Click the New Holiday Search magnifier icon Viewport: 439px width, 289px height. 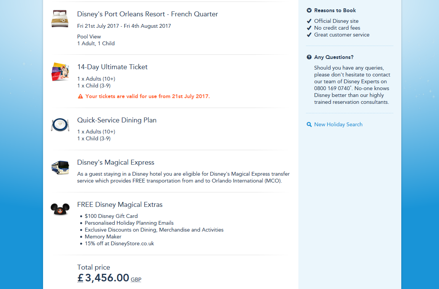309,124
